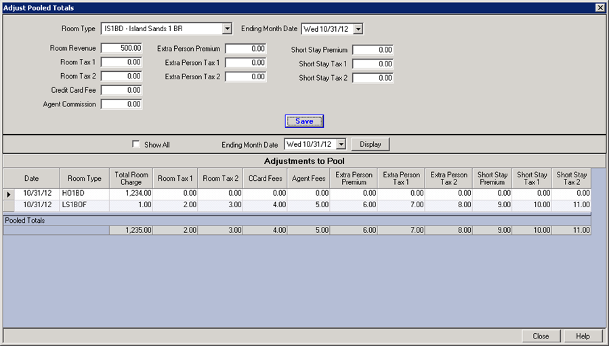Image resolution: width=609 pixels, height=346 pixels.
Task: Click the 1.00 Total Room Charge cell
Action: point(131,204)
